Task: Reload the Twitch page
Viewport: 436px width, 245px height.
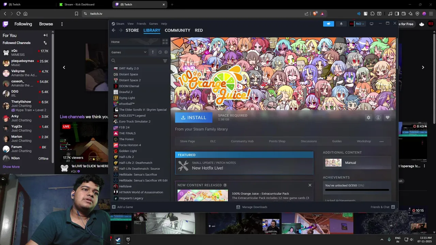Action: coord(18,14)
